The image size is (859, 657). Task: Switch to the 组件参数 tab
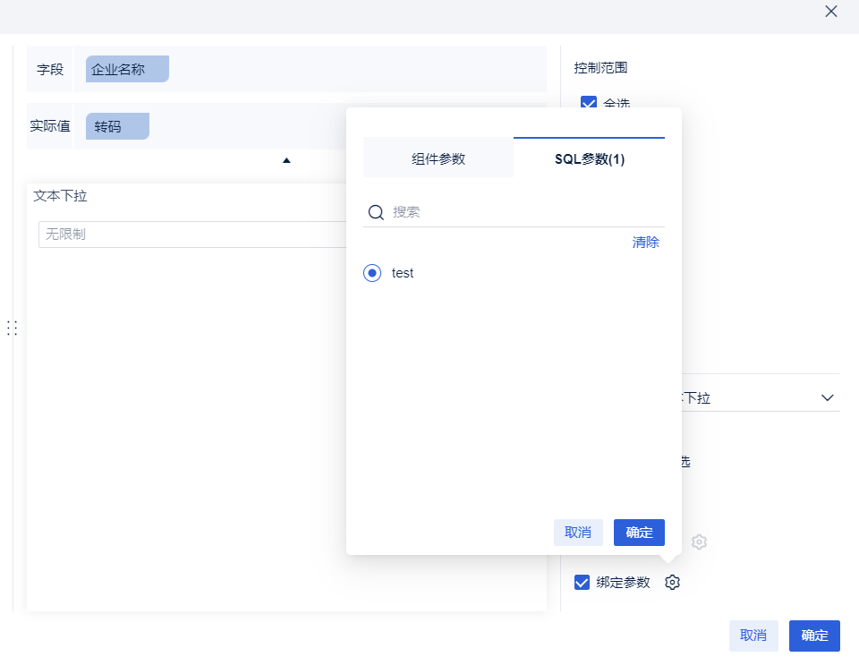pos(438,158)
